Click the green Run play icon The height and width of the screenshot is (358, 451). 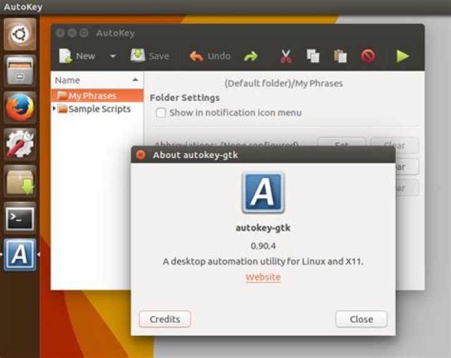point(402,56)
